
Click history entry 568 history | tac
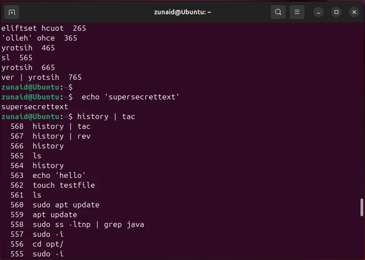pos(61,126)
